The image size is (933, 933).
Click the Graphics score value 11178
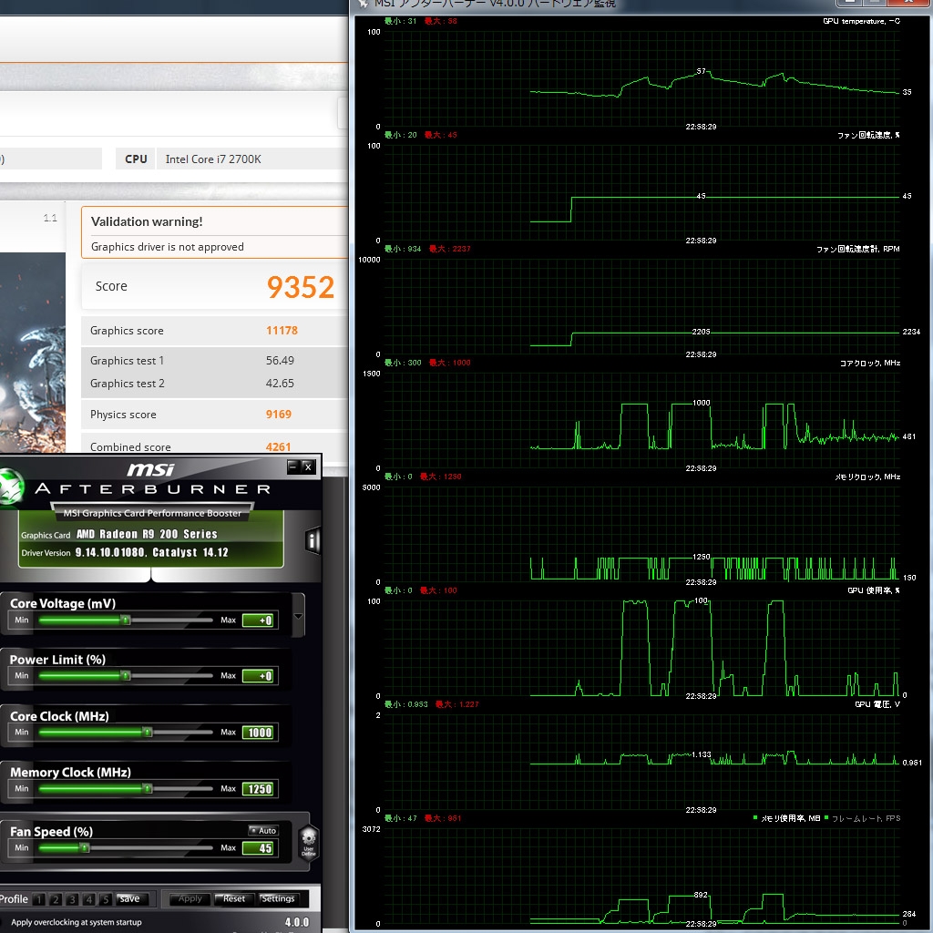point(282,330)
